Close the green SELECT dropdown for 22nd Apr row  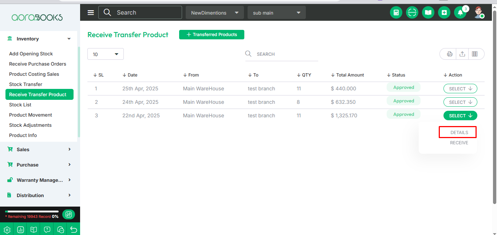tap(460, 115)
